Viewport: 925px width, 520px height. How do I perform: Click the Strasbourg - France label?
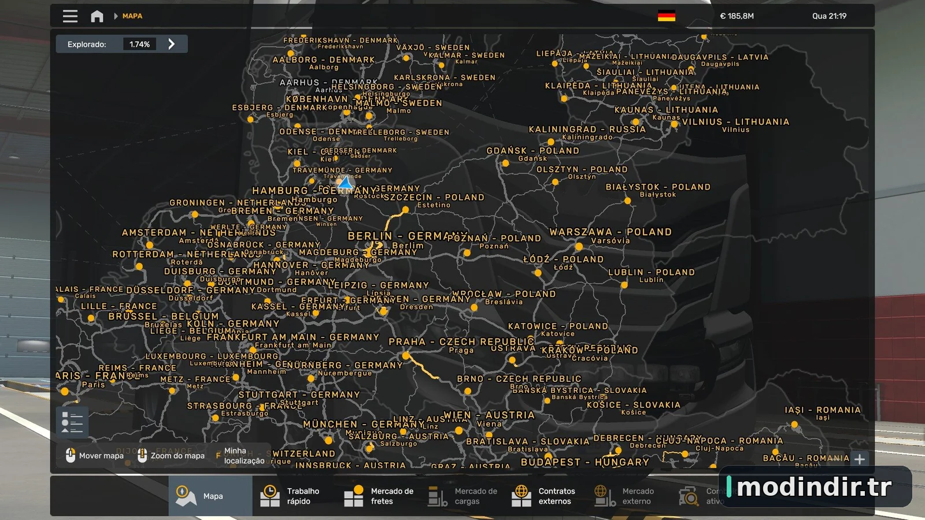[245, 406]
